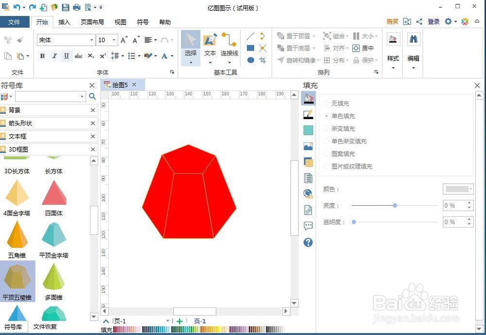Close the 3D框图 library category

[x=93, y=149]
